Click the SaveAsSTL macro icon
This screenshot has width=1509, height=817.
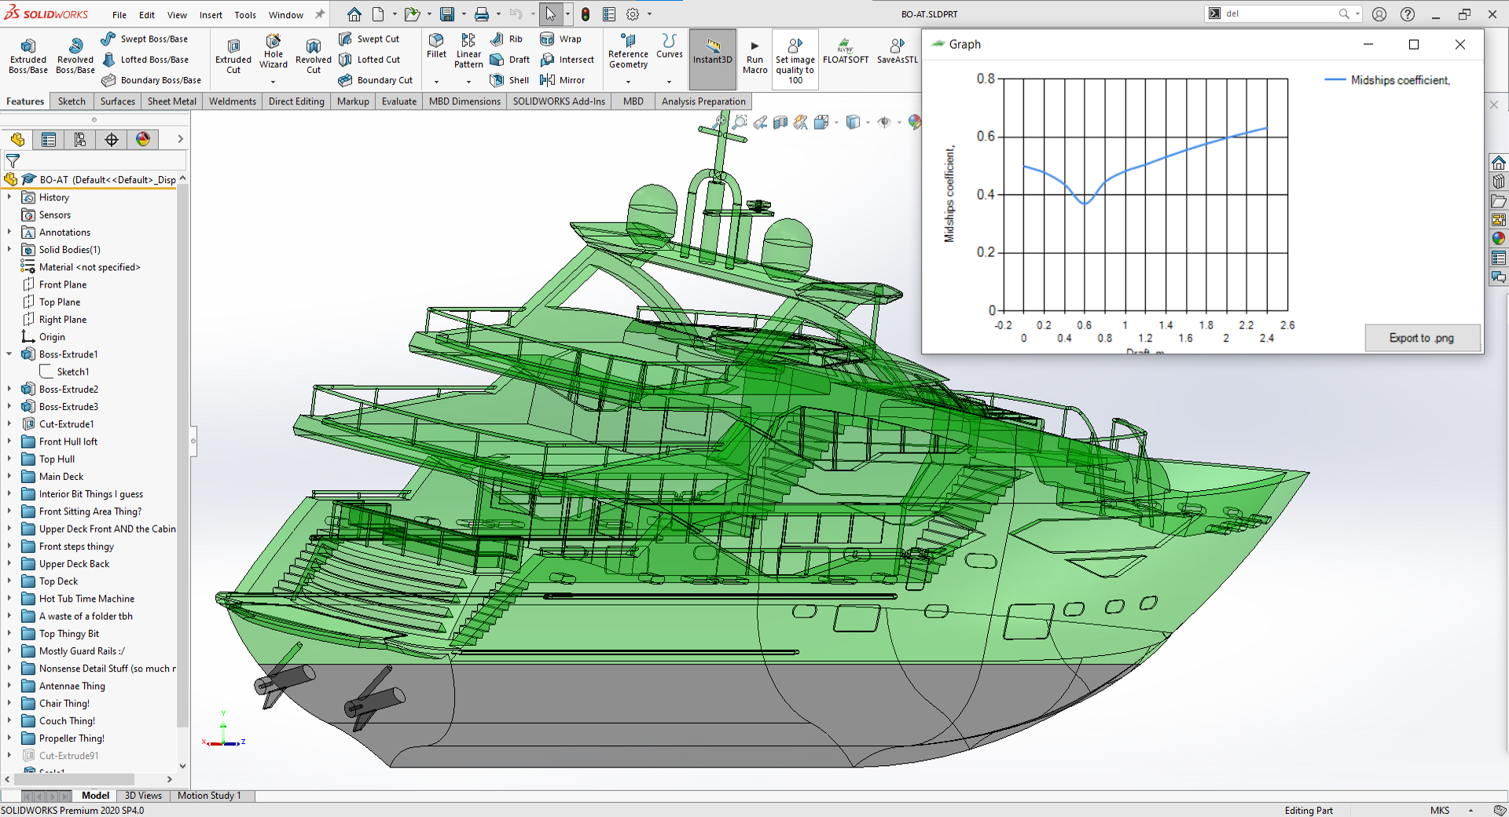pyautogui.click(x=897, y=52)
